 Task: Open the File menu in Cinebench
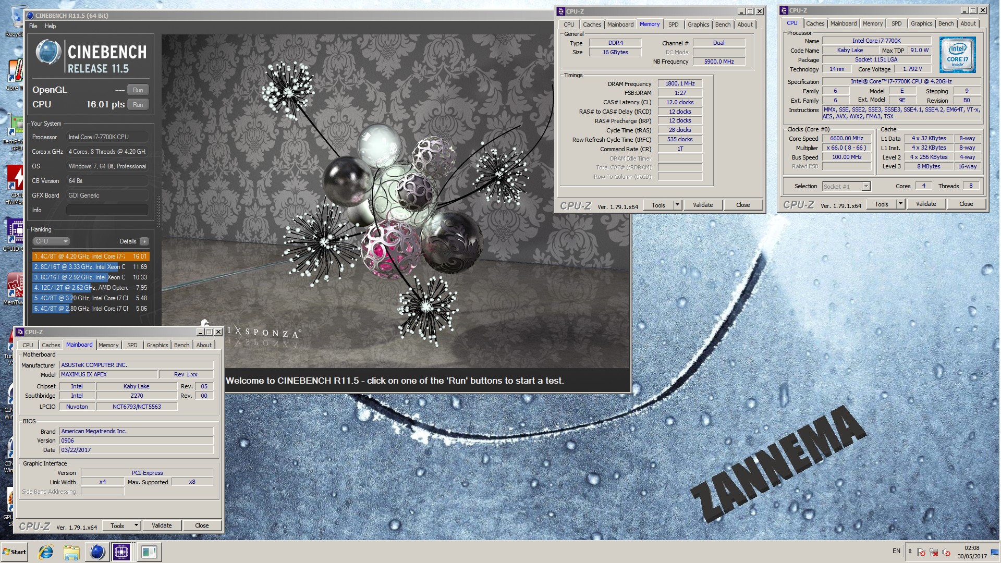click(33, 26)
